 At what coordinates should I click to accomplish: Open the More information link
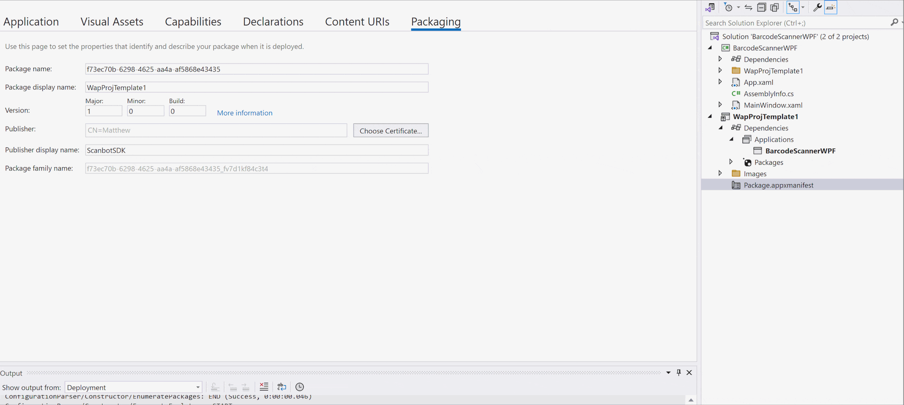click(245, 113)
